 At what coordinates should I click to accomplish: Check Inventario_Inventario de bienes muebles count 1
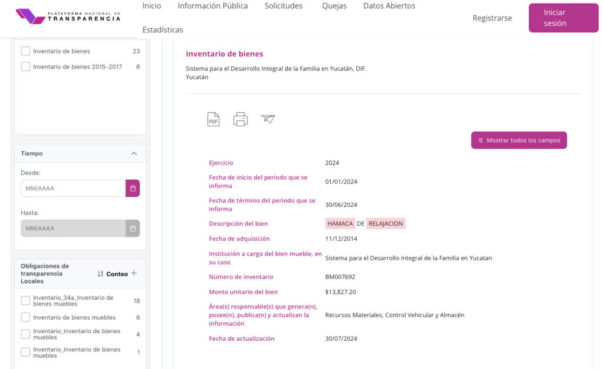pos(25,352)
